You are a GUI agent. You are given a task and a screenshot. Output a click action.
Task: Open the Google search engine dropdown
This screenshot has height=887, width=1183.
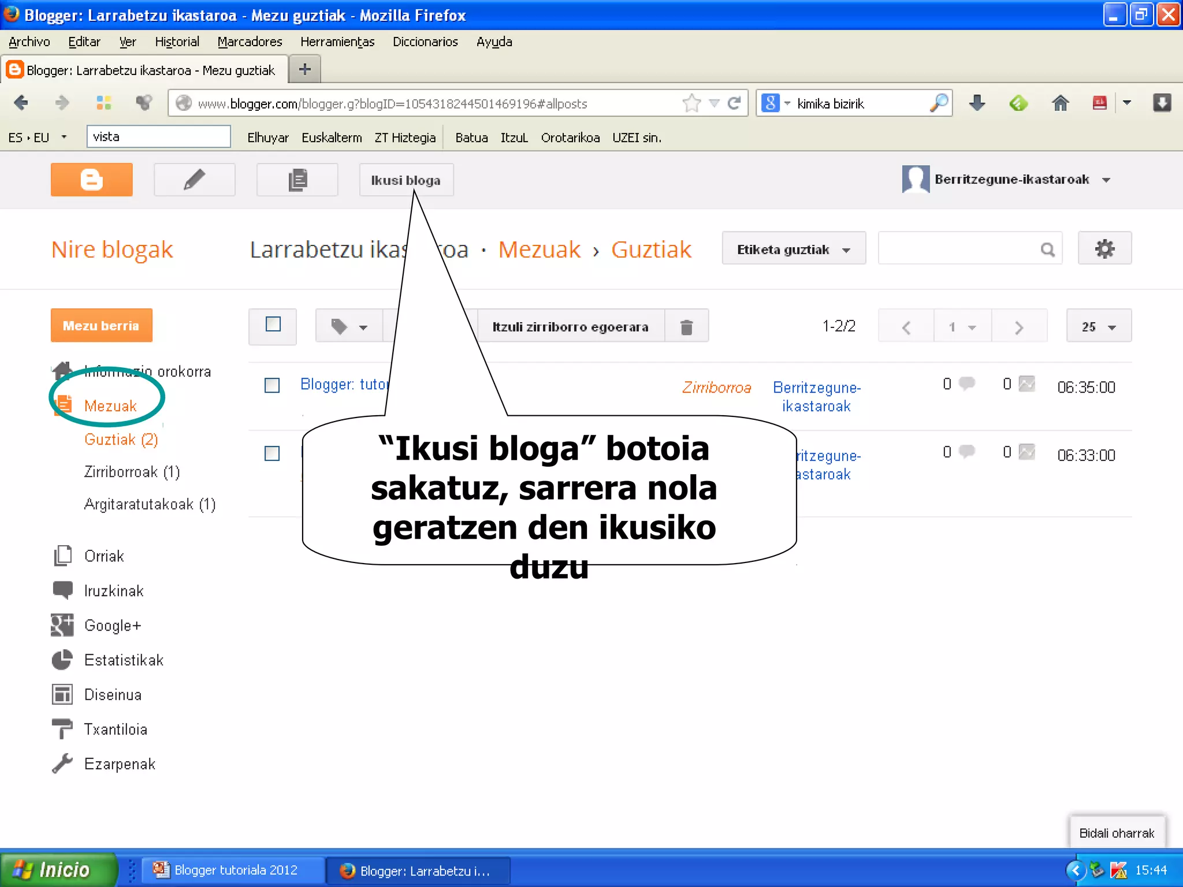tap(787, 103)
